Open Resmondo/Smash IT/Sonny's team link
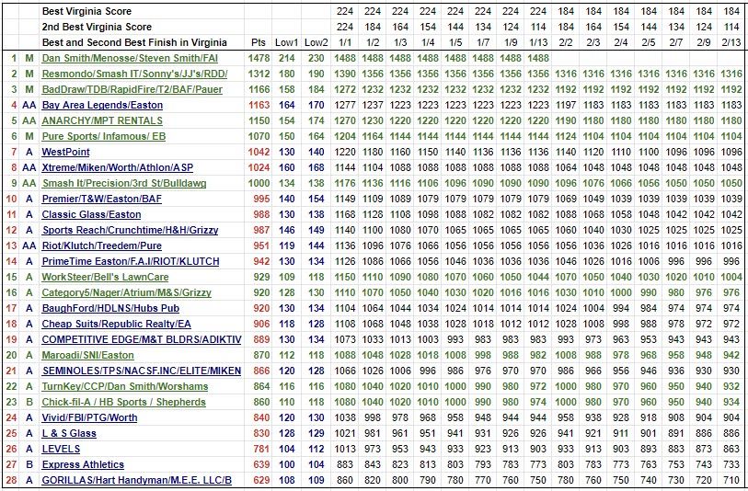The width and height of the screenshot is (748, 491). click(134, 74)
